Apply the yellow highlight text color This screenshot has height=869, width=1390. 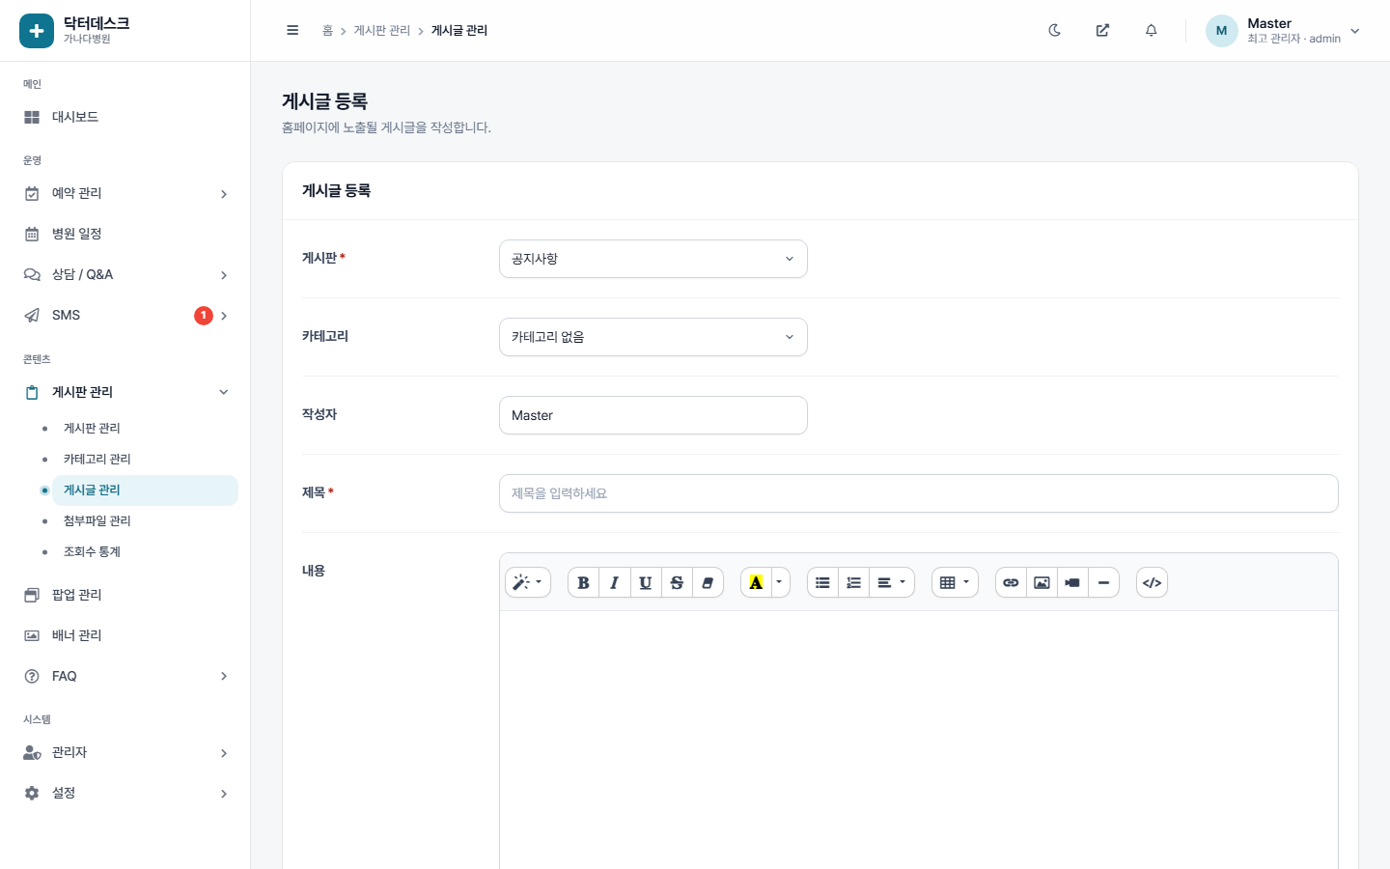[x=756, y=582]
